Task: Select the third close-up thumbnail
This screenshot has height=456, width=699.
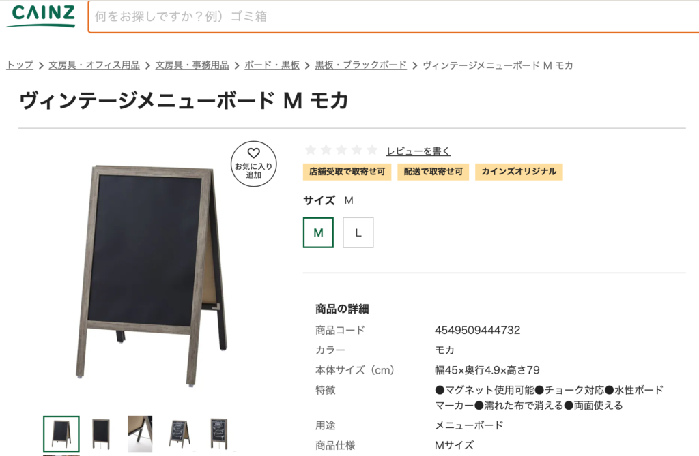Action: click(x=140, y=434)
